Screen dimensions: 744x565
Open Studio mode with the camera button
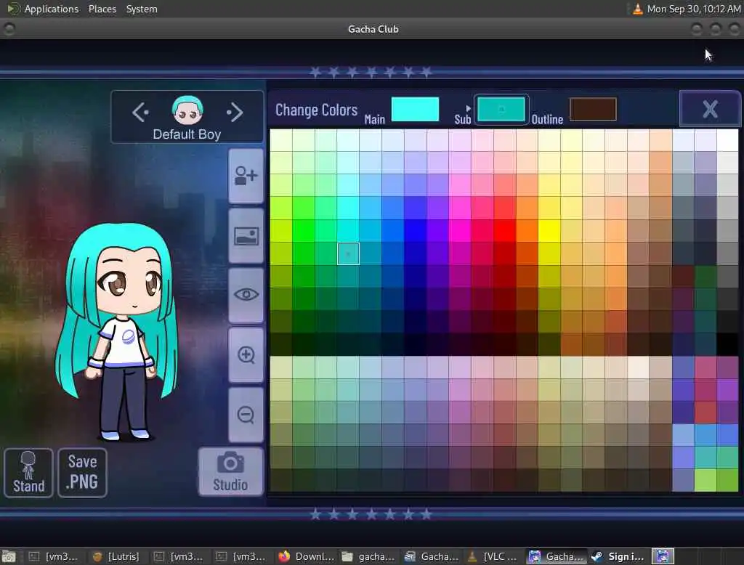click(x=230, y=471)
